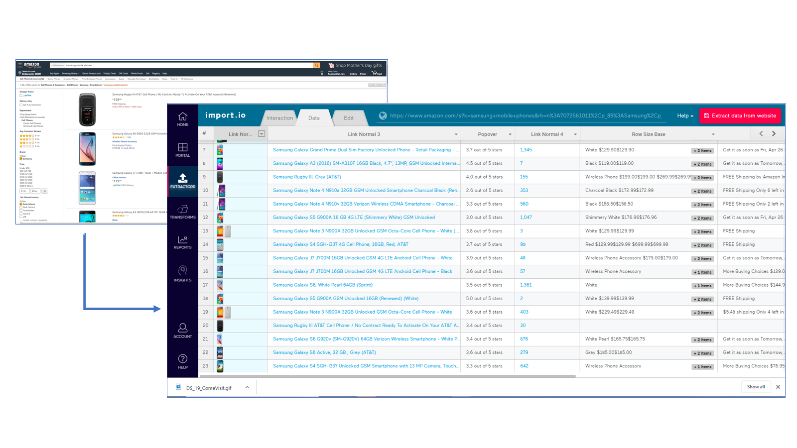The width and height of the screenshot is (797, 448).
Task: Open the Amazon cart icon
Action: pos(377,73)
